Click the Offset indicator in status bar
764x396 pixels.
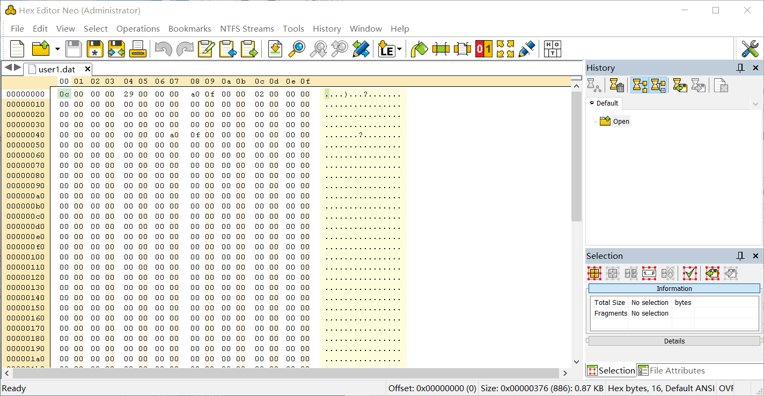(432, 388)
